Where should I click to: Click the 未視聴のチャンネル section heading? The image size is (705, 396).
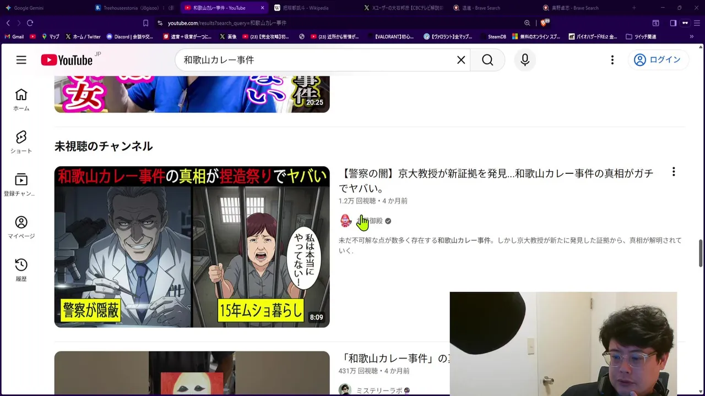coord(104,146)
